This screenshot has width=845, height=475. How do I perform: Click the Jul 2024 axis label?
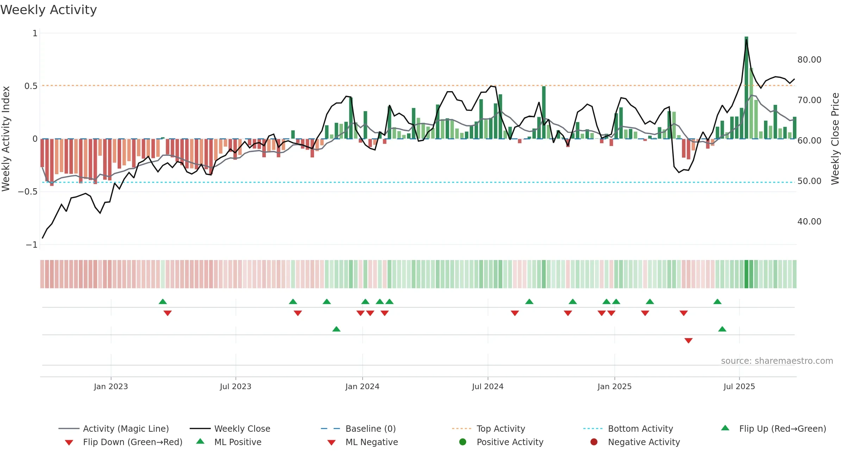tap(488, 386)
